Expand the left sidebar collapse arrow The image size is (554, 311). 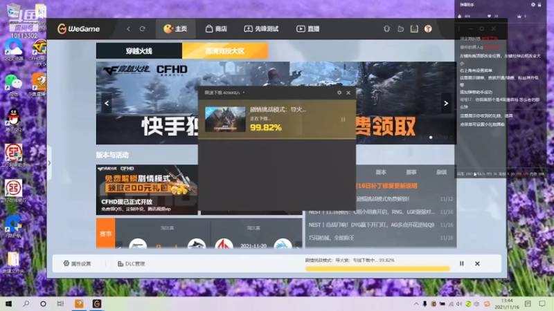(x=49, y=163)
